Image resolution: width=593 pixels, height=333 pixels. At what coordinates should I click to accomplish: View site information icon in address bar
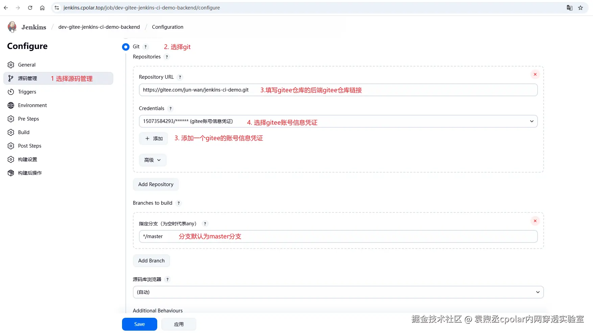[57, 8]
